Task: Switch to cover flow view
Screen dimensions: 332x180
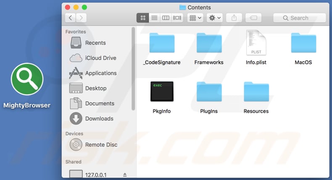Action: [177, 18]
